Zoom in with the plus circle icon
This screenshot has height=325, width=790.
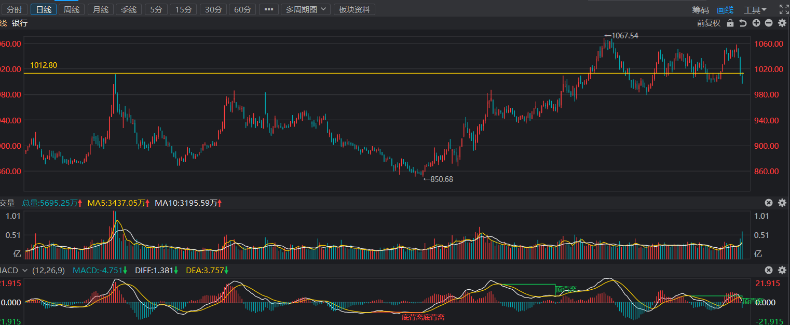point(756,23)
